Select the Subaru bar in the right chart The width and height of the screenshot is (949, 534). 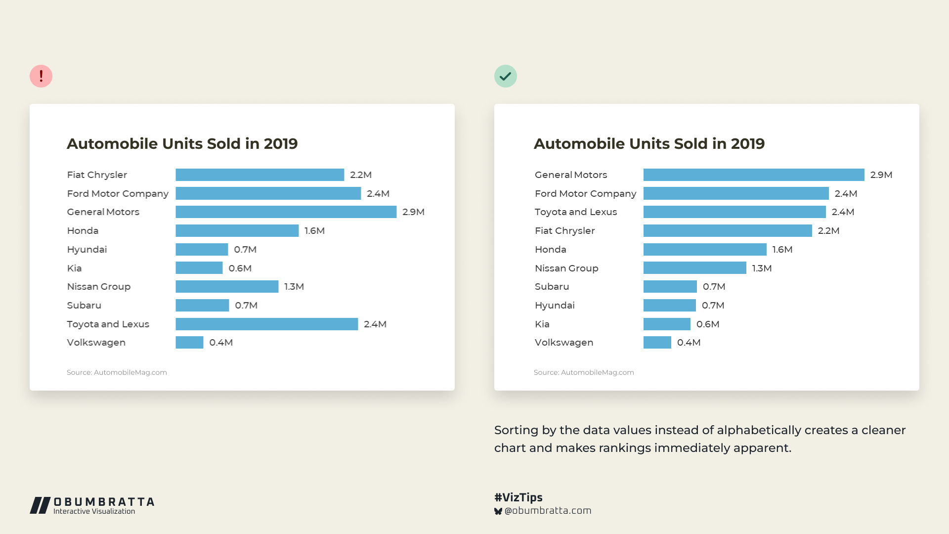coord(670,287)
